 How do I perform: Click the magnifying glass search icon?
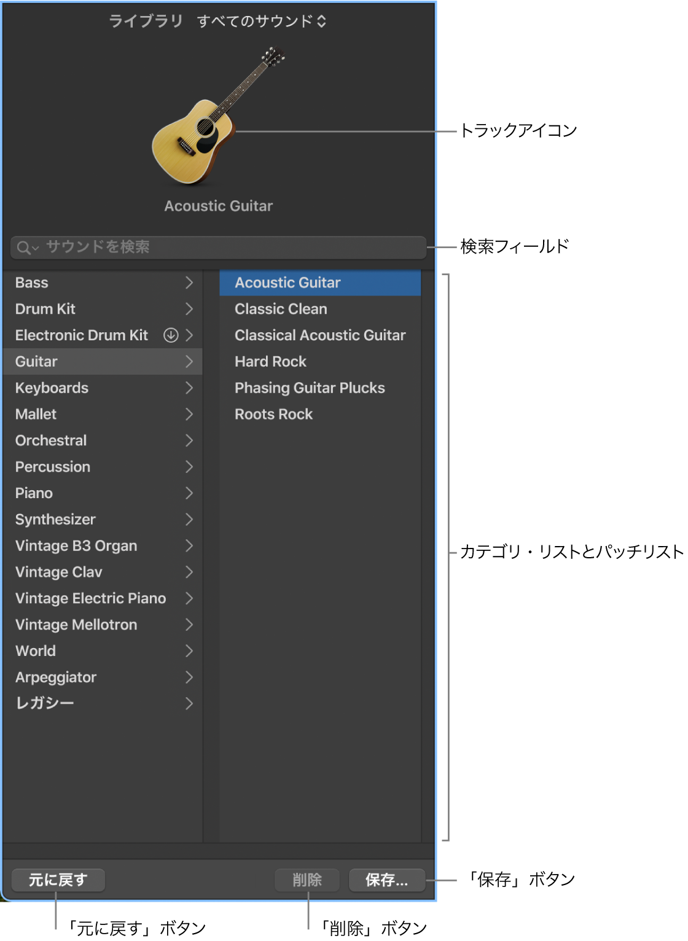pos(25,248)
